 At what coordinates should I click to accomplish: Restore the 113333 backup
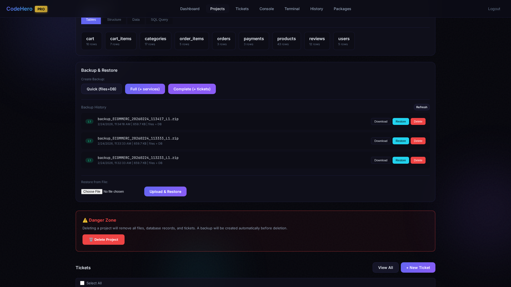[x=401, y=141]
